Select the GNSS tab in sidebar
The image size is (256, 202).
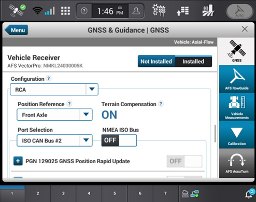click(237, 51)
